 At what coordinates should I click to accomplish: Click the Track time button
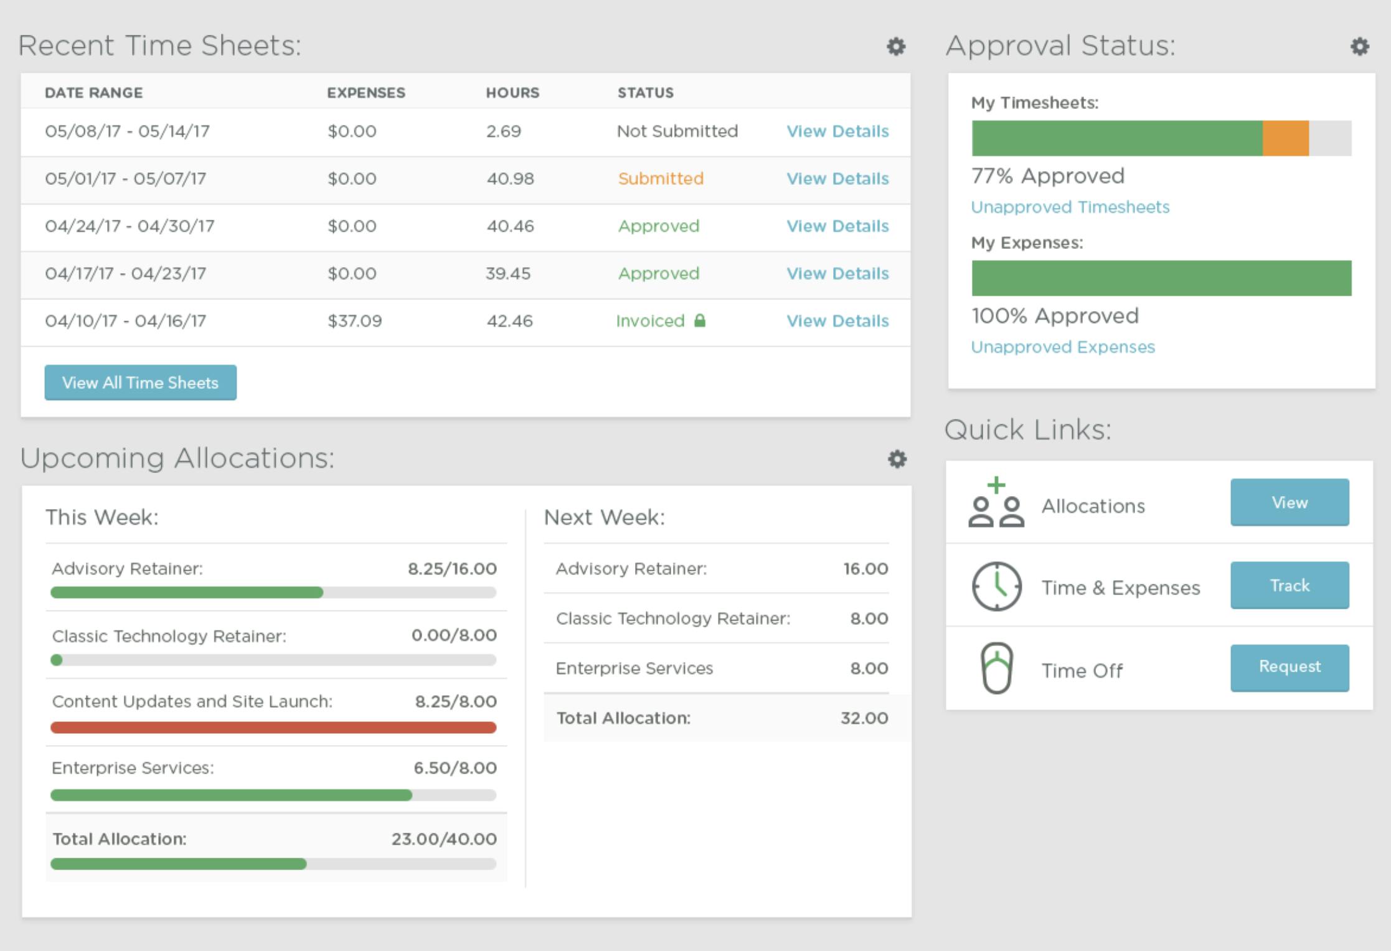1290,585
